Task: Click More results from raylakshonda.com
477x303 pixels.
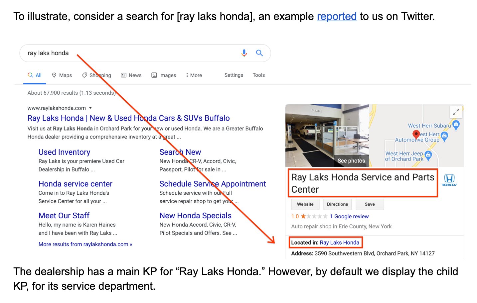Action: coord(85,244)
